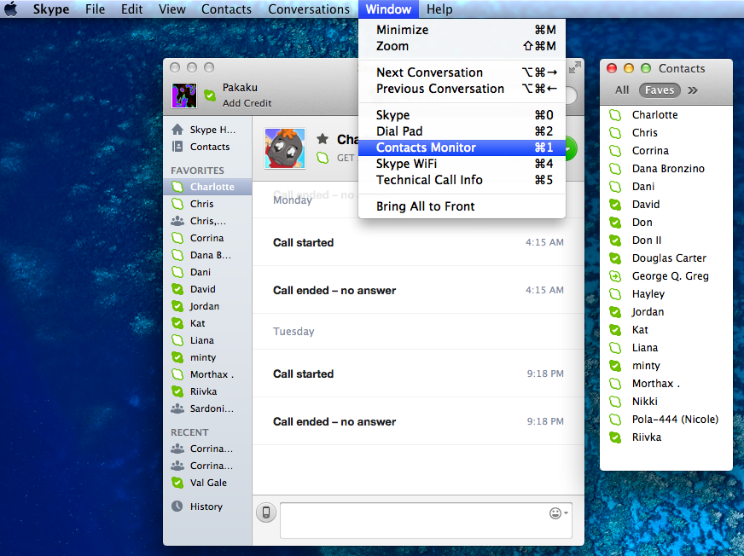Open Skype WiFi from Window menu
Image resolution: width=744 pixels, height=556 pixels.
(462, 164)
